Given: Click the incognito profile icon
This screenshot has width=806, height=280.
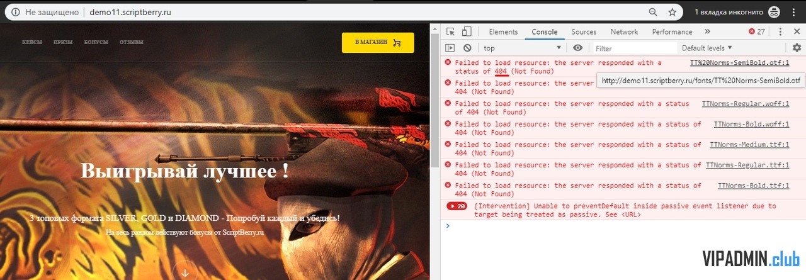Looking at the screenshot, I should point(774,12).
